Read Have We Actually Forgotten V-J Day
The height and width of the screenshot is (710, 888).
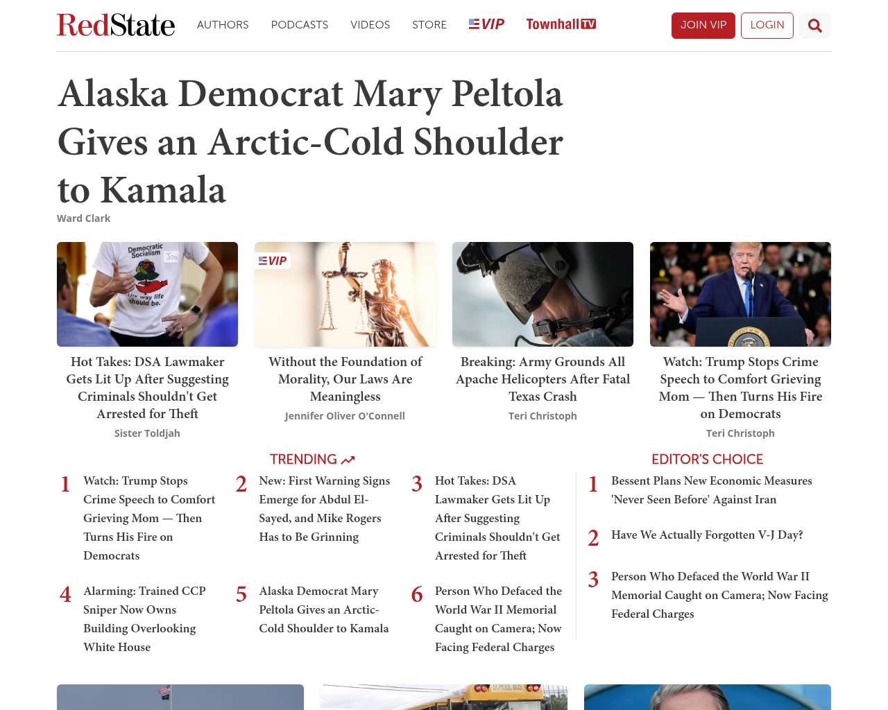point(707,535)
